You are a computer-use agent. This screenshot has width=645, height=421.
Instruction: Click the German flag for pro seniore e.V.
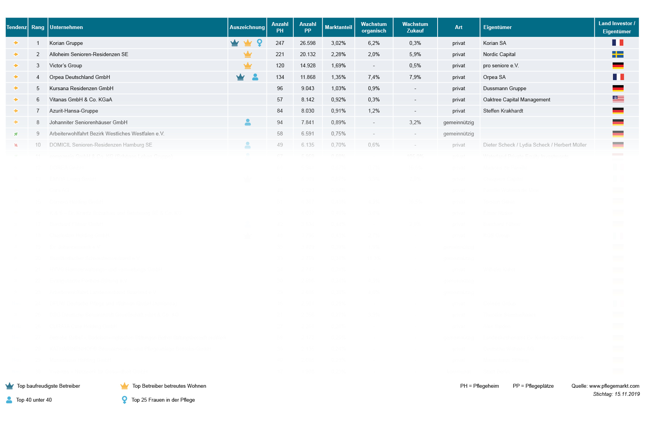pos(618,65)
